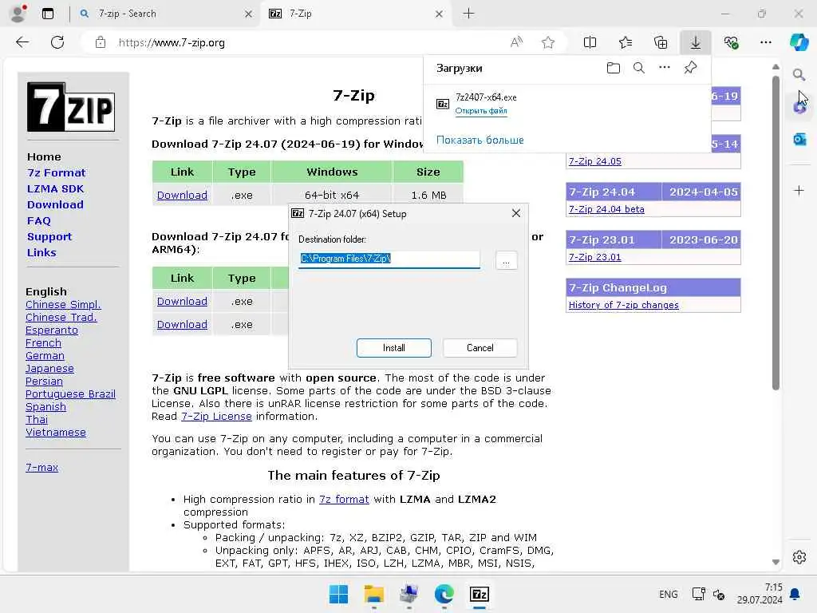Open FAQ in side menu
817x613 pixels.
(39, 220)
